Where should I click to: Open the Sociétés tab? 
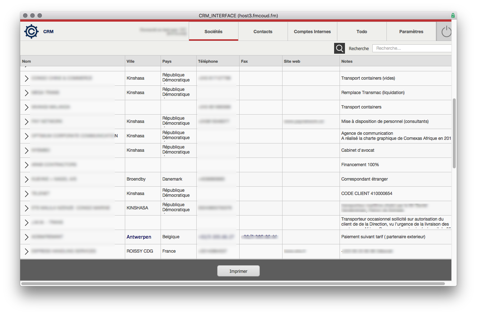[x=214, y=31]
